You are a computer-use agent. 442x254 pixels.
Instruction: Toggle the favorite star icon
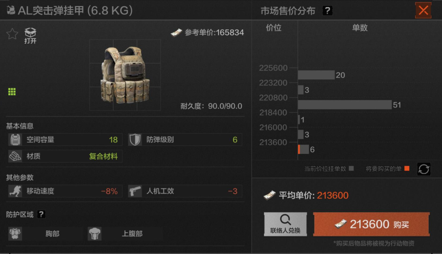coord(12,34)
